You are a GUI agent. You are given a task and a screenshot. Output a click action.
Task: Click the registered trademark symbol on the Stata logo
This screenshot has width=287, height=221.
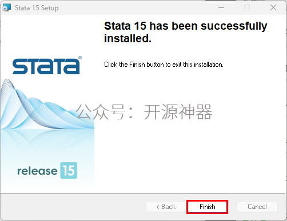point(80,58)
